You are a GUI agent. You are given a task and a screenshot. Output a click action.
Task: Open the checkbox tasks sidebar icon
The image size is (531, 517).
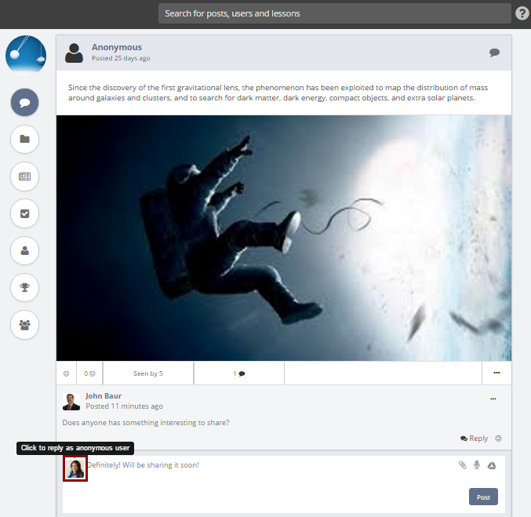[x=25, y=213]
